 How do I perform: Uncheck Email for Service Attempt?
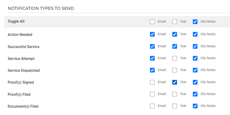click(x=152, y=58)
